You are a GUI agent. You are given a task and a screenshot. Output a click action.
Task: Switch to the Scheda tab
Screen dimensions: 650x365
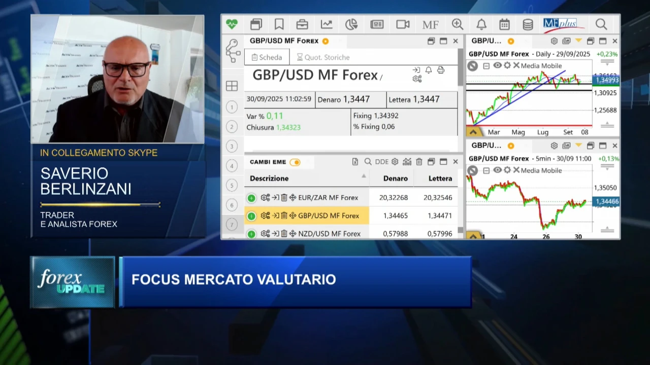pos(267,57)
